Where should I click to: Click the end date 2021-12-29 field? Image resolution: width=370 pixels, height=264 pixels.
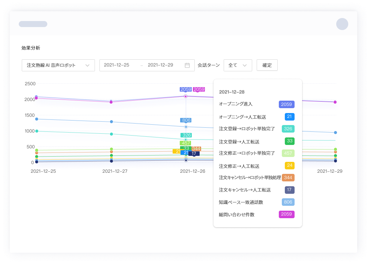click(x=160, y=65)
